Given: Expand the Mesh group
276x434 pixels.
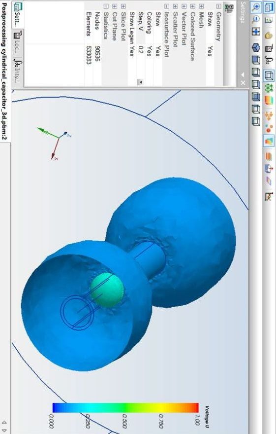Looking at the screenshot, I should click(201, 6).
